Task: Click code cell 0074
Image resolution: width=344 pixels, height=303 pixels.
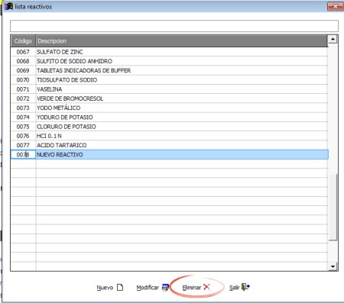Action: coord(23,118)
